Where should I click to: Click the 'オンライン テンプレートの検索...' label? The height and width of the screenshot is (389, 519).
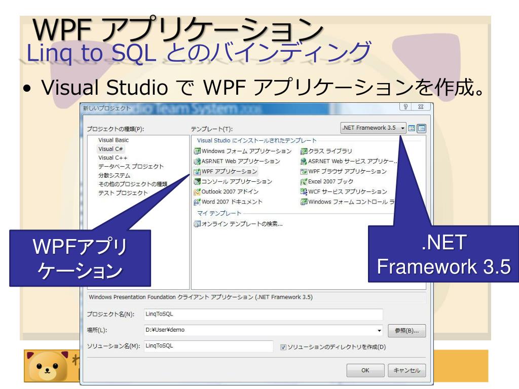[x=242, y=224]
